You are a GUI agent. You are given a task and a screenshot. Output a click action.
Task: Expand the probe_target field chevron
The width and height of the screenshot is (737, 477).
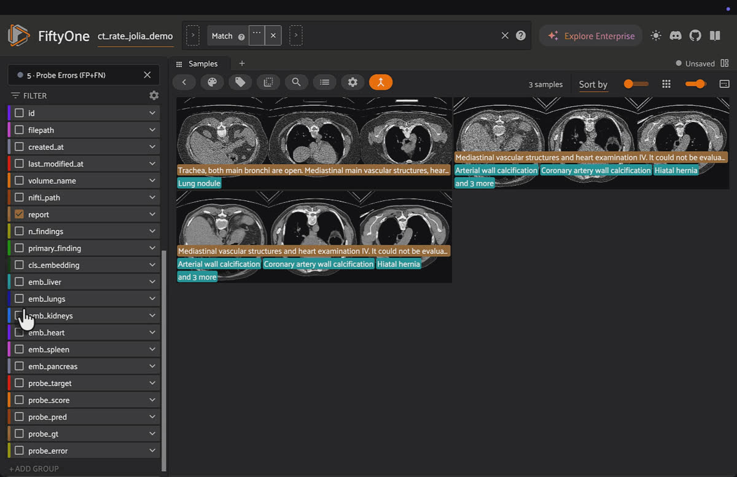coord(152,383)
